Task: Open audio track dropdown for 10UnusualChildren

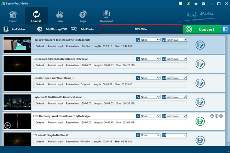Action: pos(174,59)
